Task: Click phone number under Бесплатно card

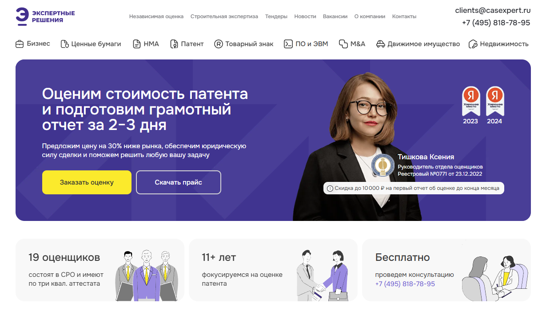Action: pos(405,284)
